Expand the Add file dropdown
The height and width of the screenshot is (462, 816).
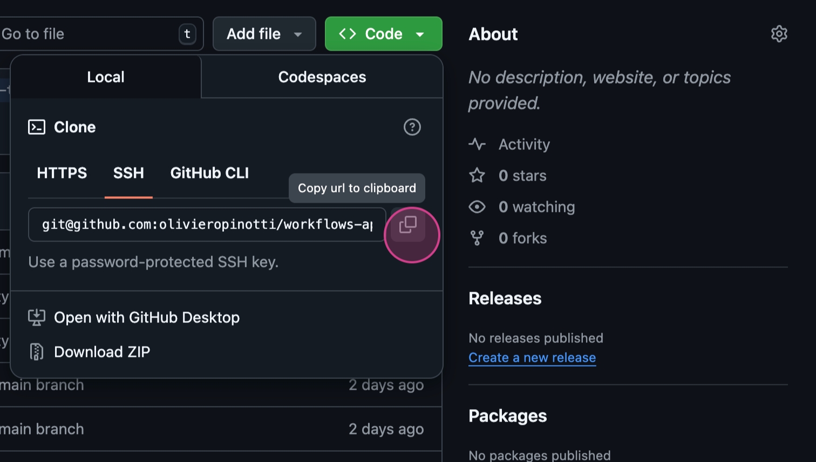click(264, 34)
